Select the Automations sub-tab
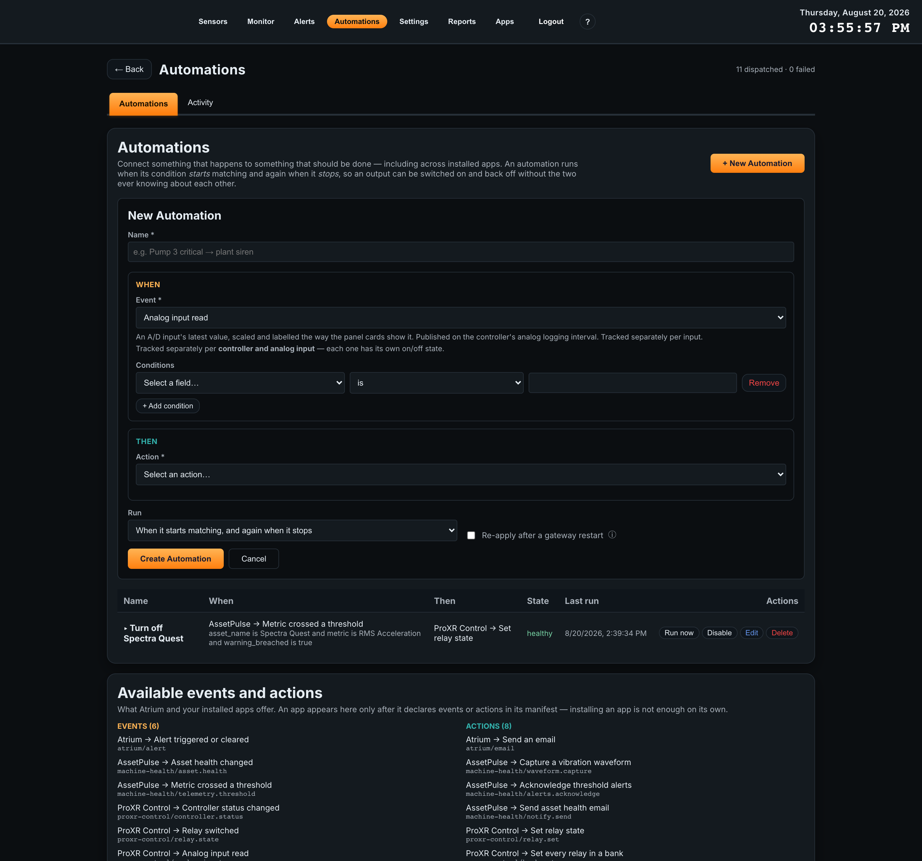Image resolution: width=922 pixels, height=861 pixels. (x=143, y=104)
